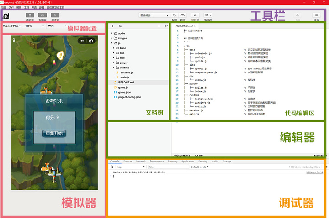Switch to the Memory tab
This screenshot has height=219, width=329.
click(x=172, y=162)
